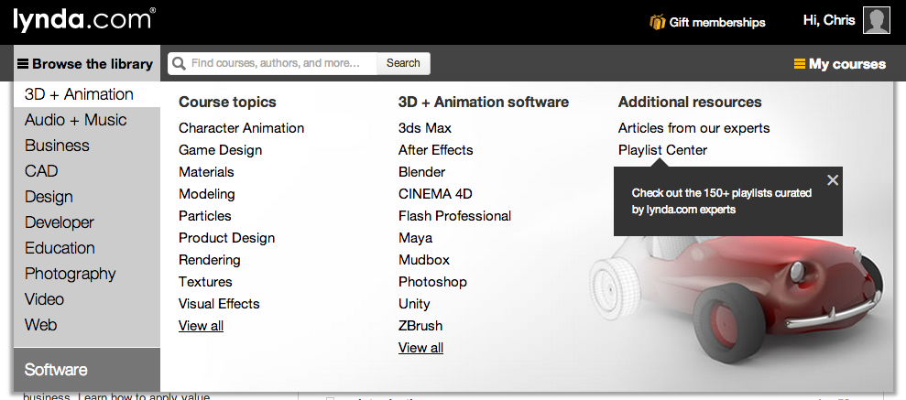Viewport: 906px width, 400px height.
Task: Open Unity software courses
Action: tap(414, 304)
